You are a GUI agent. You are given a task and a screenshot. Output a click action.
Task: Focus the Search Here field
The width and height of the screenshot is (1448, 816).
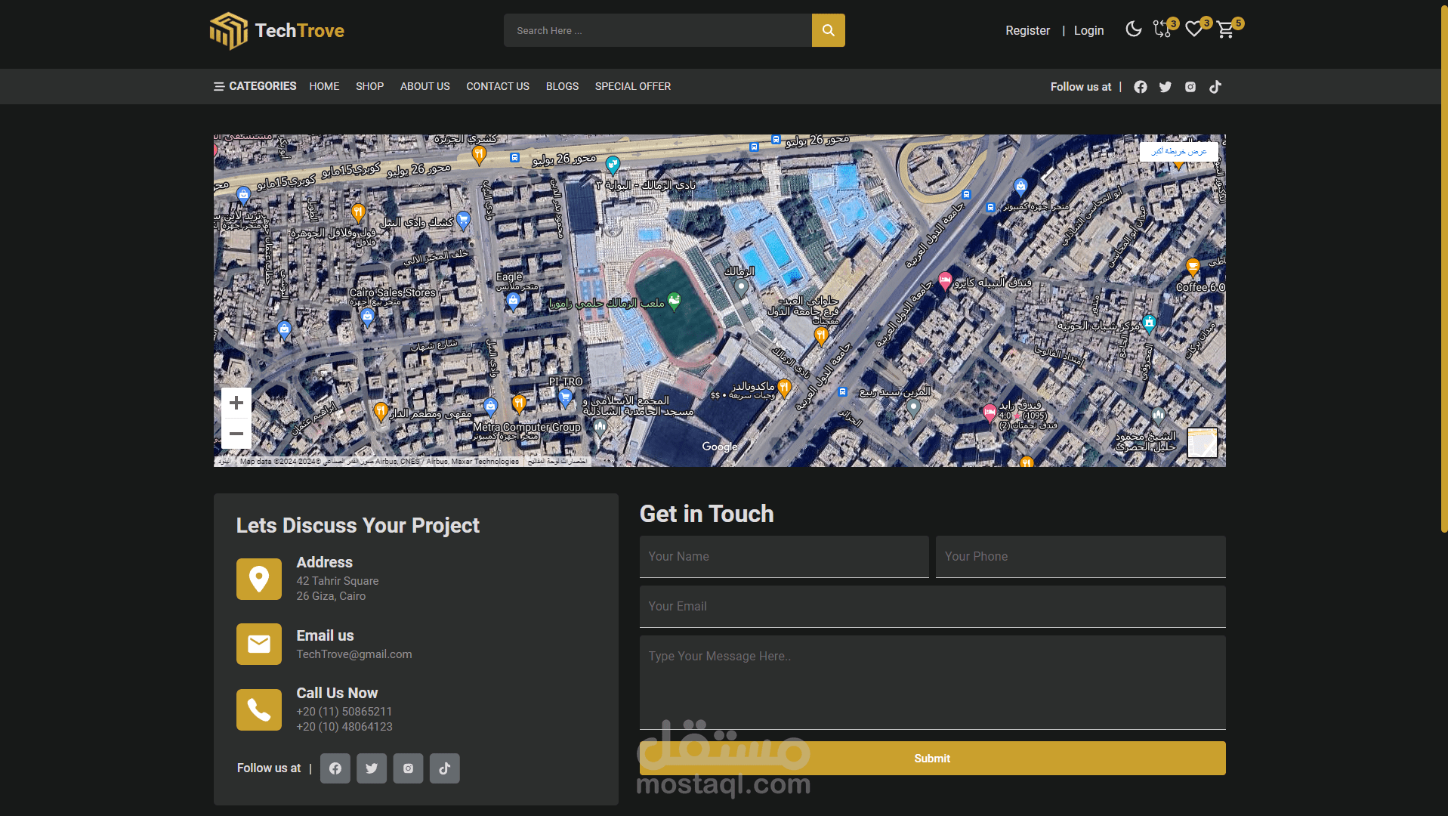(x=658, y=30)
